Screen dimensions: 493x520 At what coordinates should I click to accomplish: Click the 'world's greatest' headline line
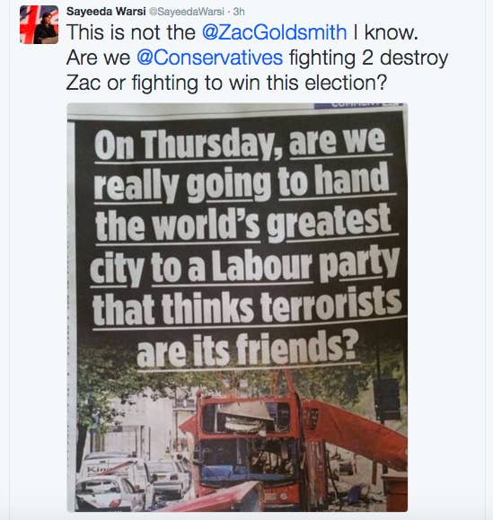(271, 222)
